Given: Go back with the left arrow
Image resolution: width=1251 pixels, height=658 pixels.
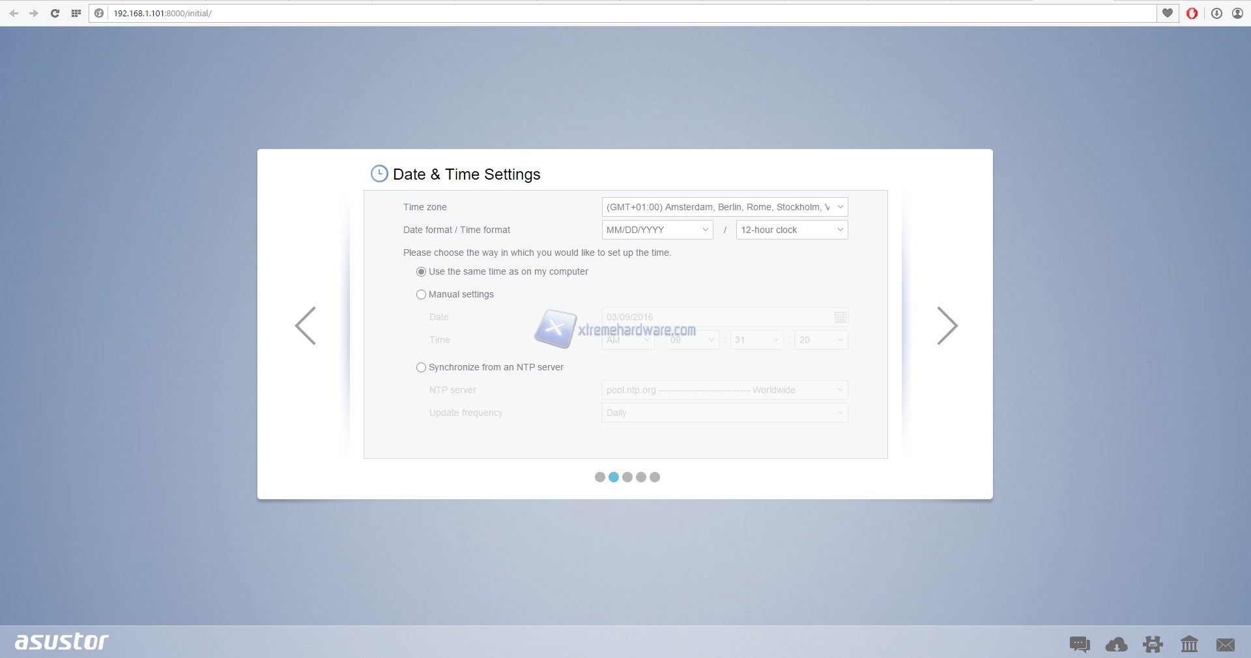Looking at the screenshot, I should coord(306,325).
